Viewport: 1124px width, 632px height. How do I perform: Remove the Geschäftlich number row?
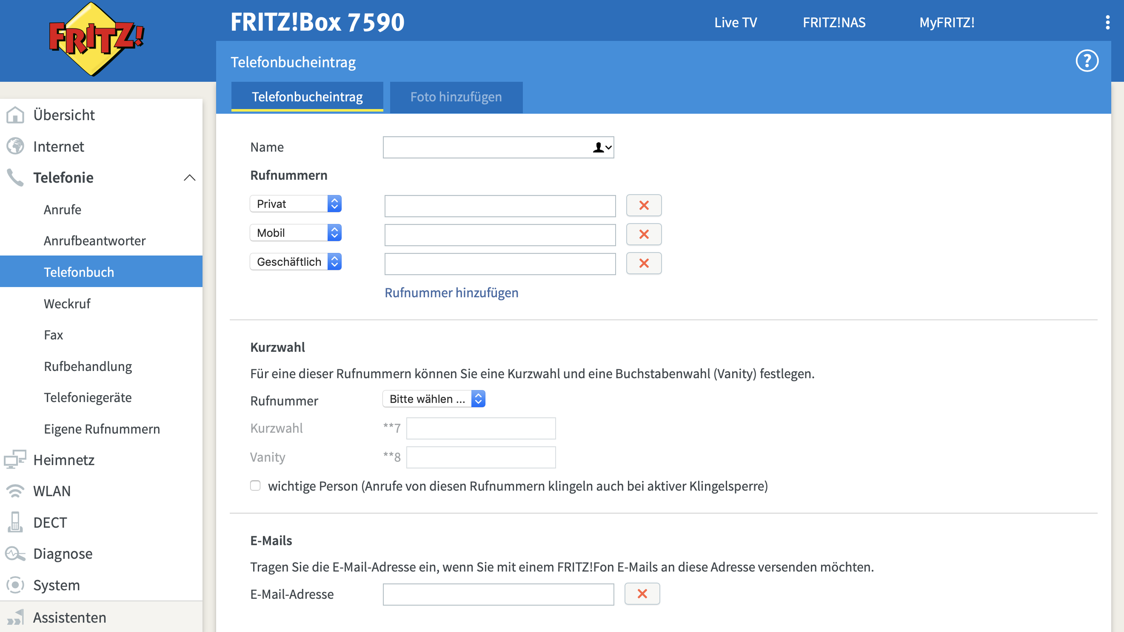click(x=644, y=263)
